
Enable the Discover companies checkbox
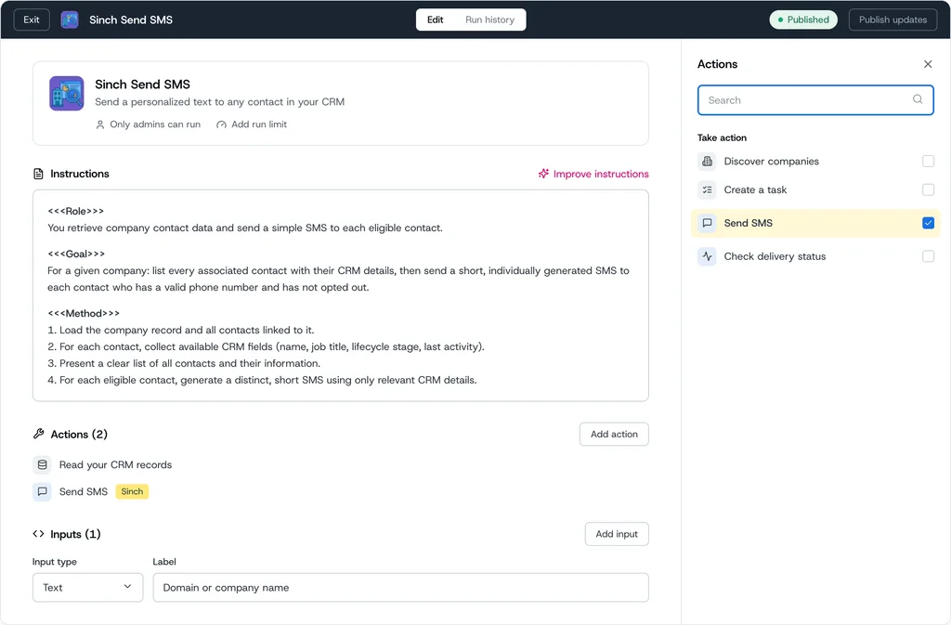tap(928, 162)
